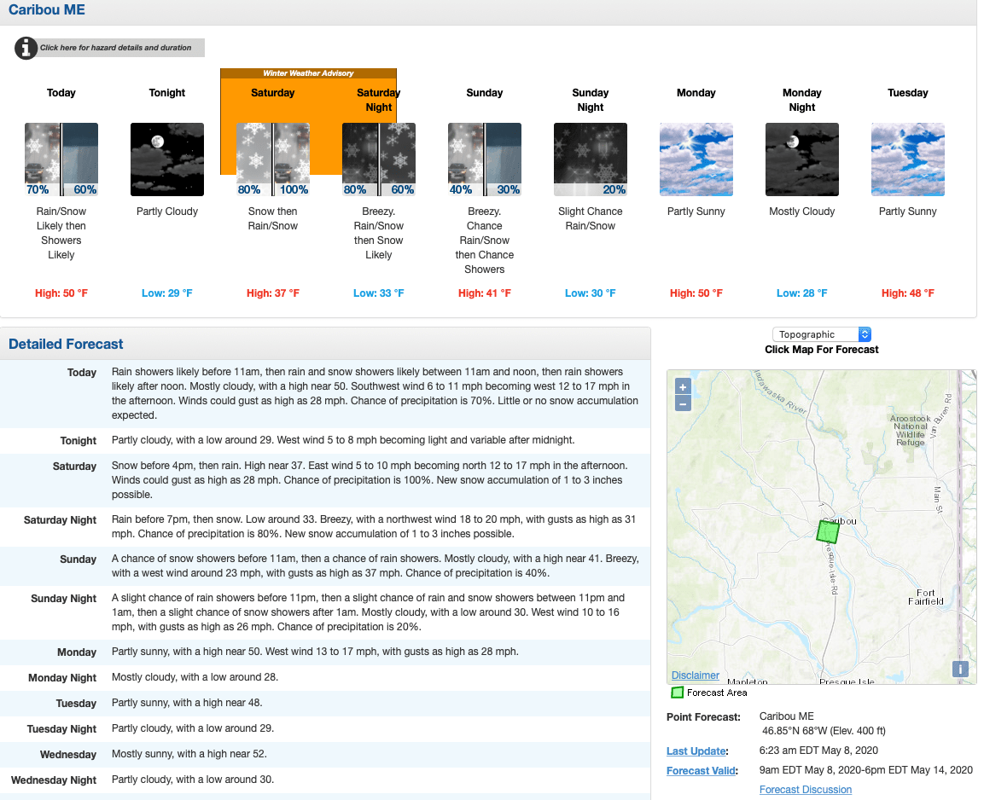Viewport: 984px width, 800px height.
Task: Click the 'High: 48 °F' temperature text
Action: pos(908,293)
